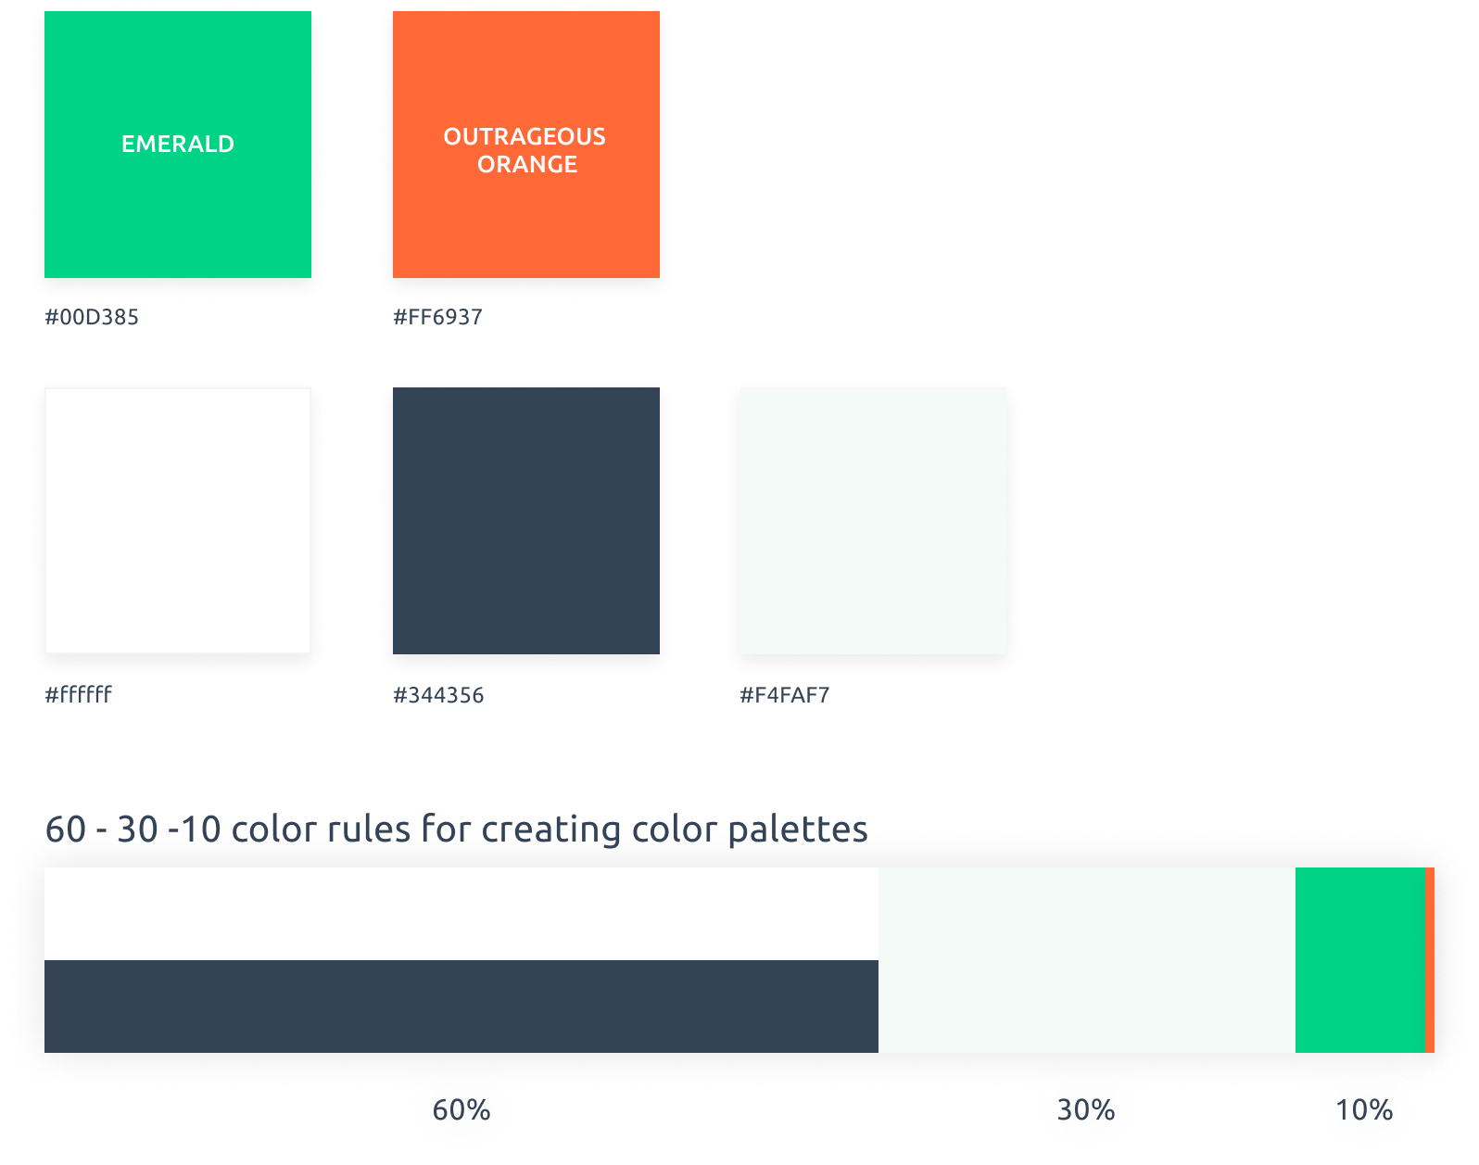
Task: Select the dark navy segment of the palette bar
Action: [x=461, y=1007]
